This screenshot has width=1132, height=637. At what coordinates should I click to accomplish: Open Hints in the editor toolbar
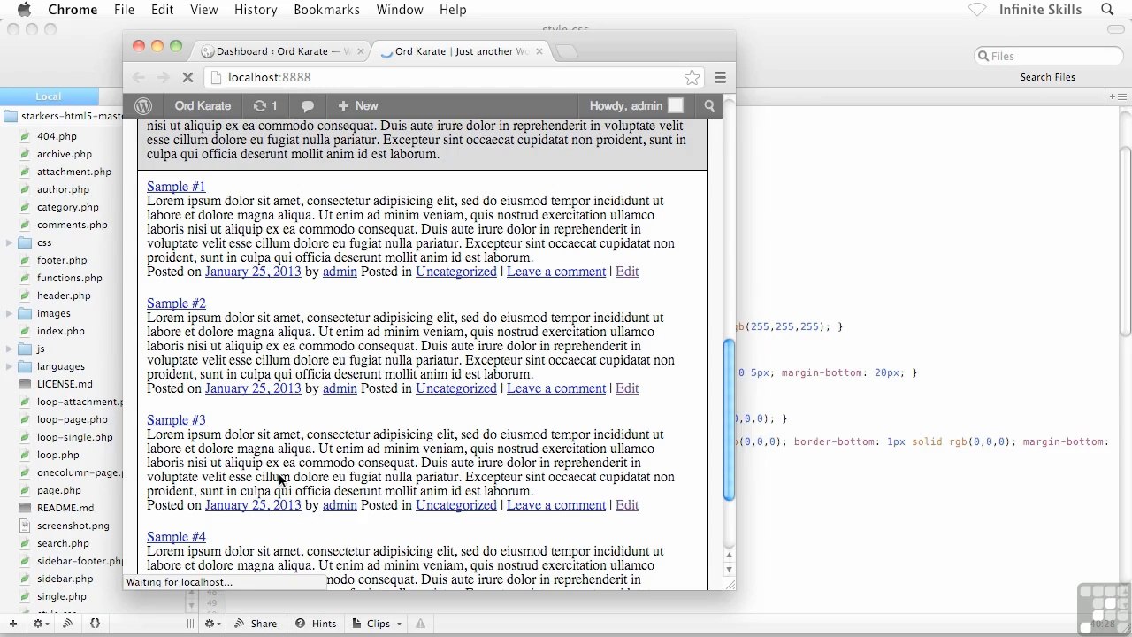click(x=316, y=624)
